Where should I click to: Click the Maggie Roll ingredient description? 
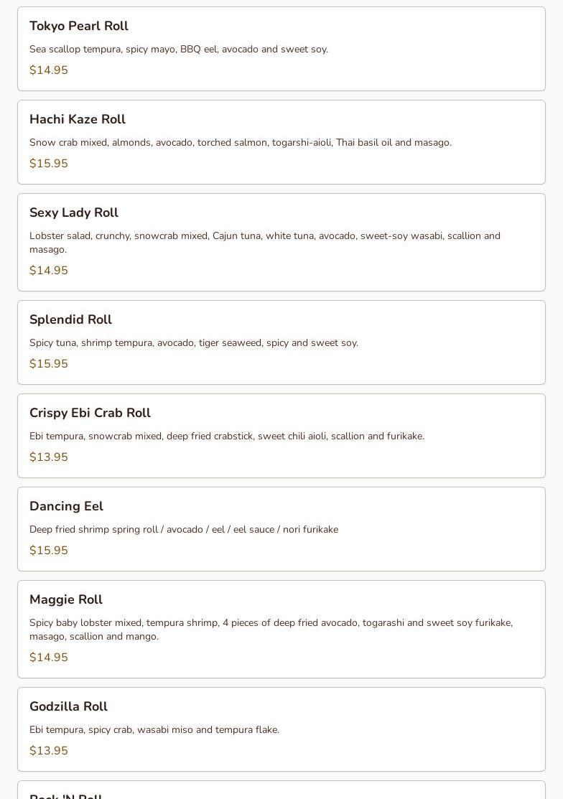[x=271, y=630]
